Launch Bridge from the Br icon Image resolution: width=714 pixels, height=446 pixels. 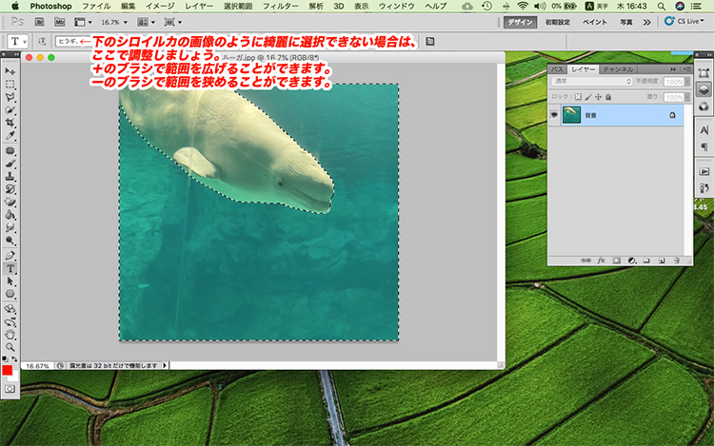[x=39, y=21]
